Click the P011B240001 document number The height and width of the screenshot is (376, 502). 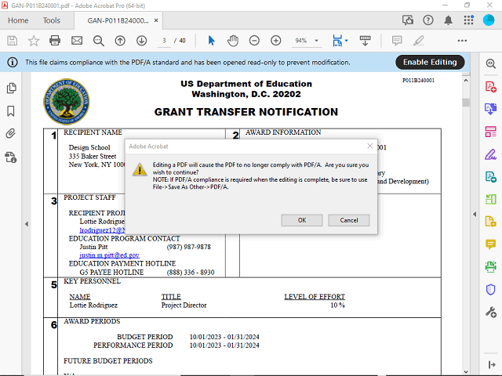418,80
